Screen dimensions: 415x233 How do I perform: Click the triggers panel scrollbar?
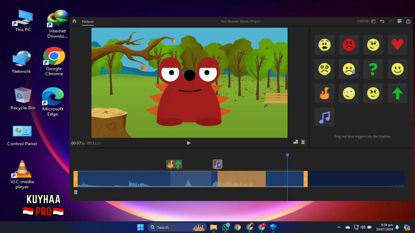(412, 76)
